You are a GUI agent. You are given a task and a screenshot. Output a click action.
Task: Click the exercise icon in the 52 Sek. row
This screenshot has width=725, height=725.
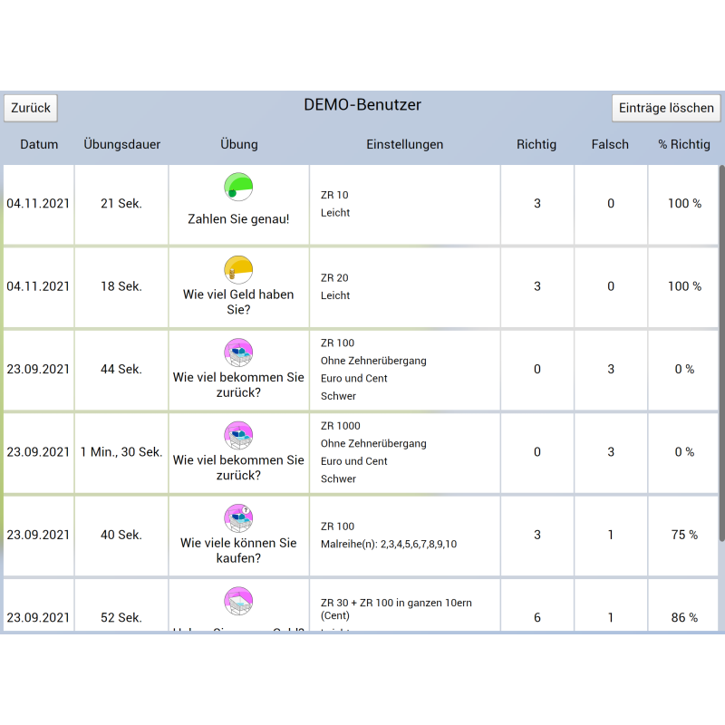click(238, 601)
